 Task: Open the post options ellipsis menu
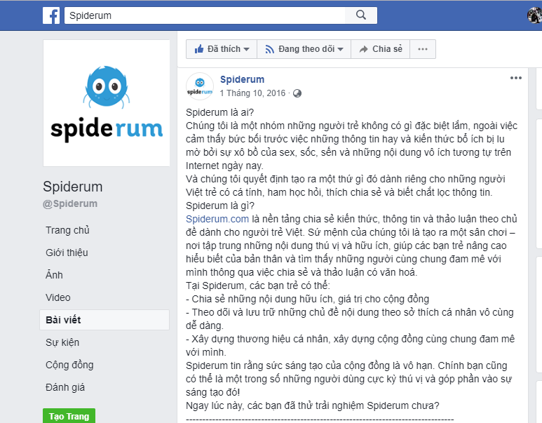pyautogui.click(x=516, y=78)
